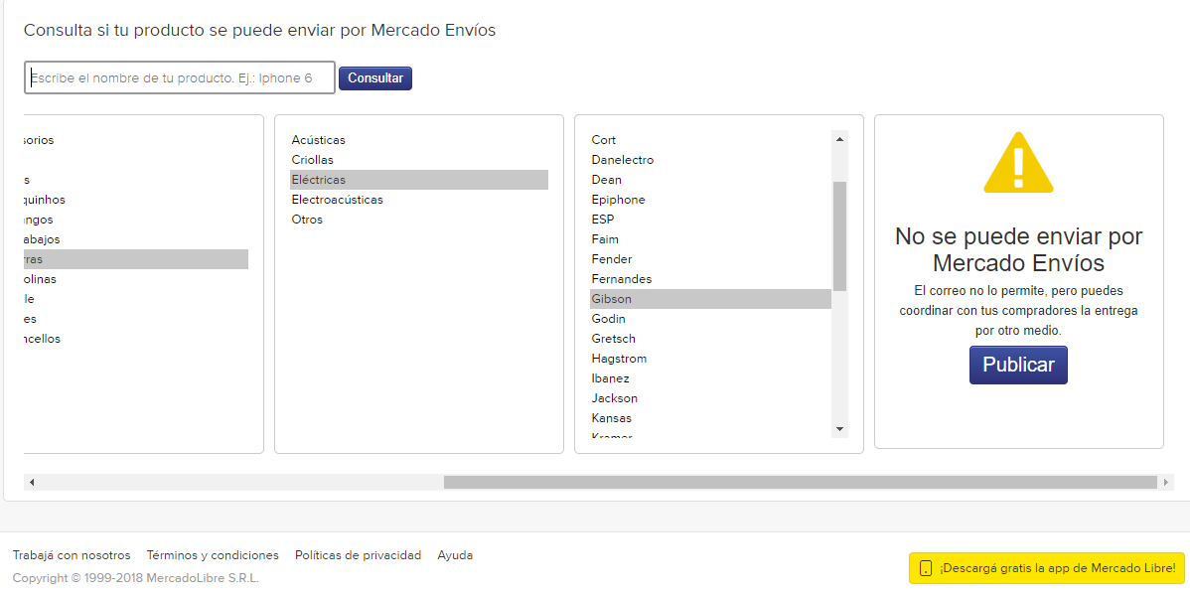Open Términos y condiciones link
Image resolution: width=1190 pixels, height=596 pixels.
click(213, 555)
